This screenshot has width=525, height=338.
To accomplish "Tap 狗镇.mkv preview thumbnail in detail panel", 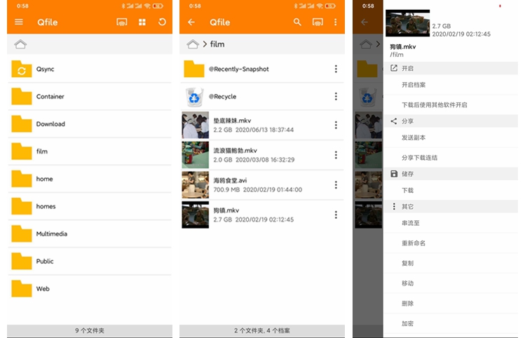I will click(x=407, y=22).
